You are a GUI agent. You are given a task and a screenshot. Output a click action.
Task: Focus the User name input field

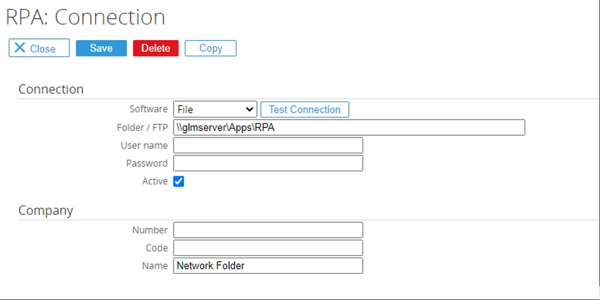[x=268, y=146]
